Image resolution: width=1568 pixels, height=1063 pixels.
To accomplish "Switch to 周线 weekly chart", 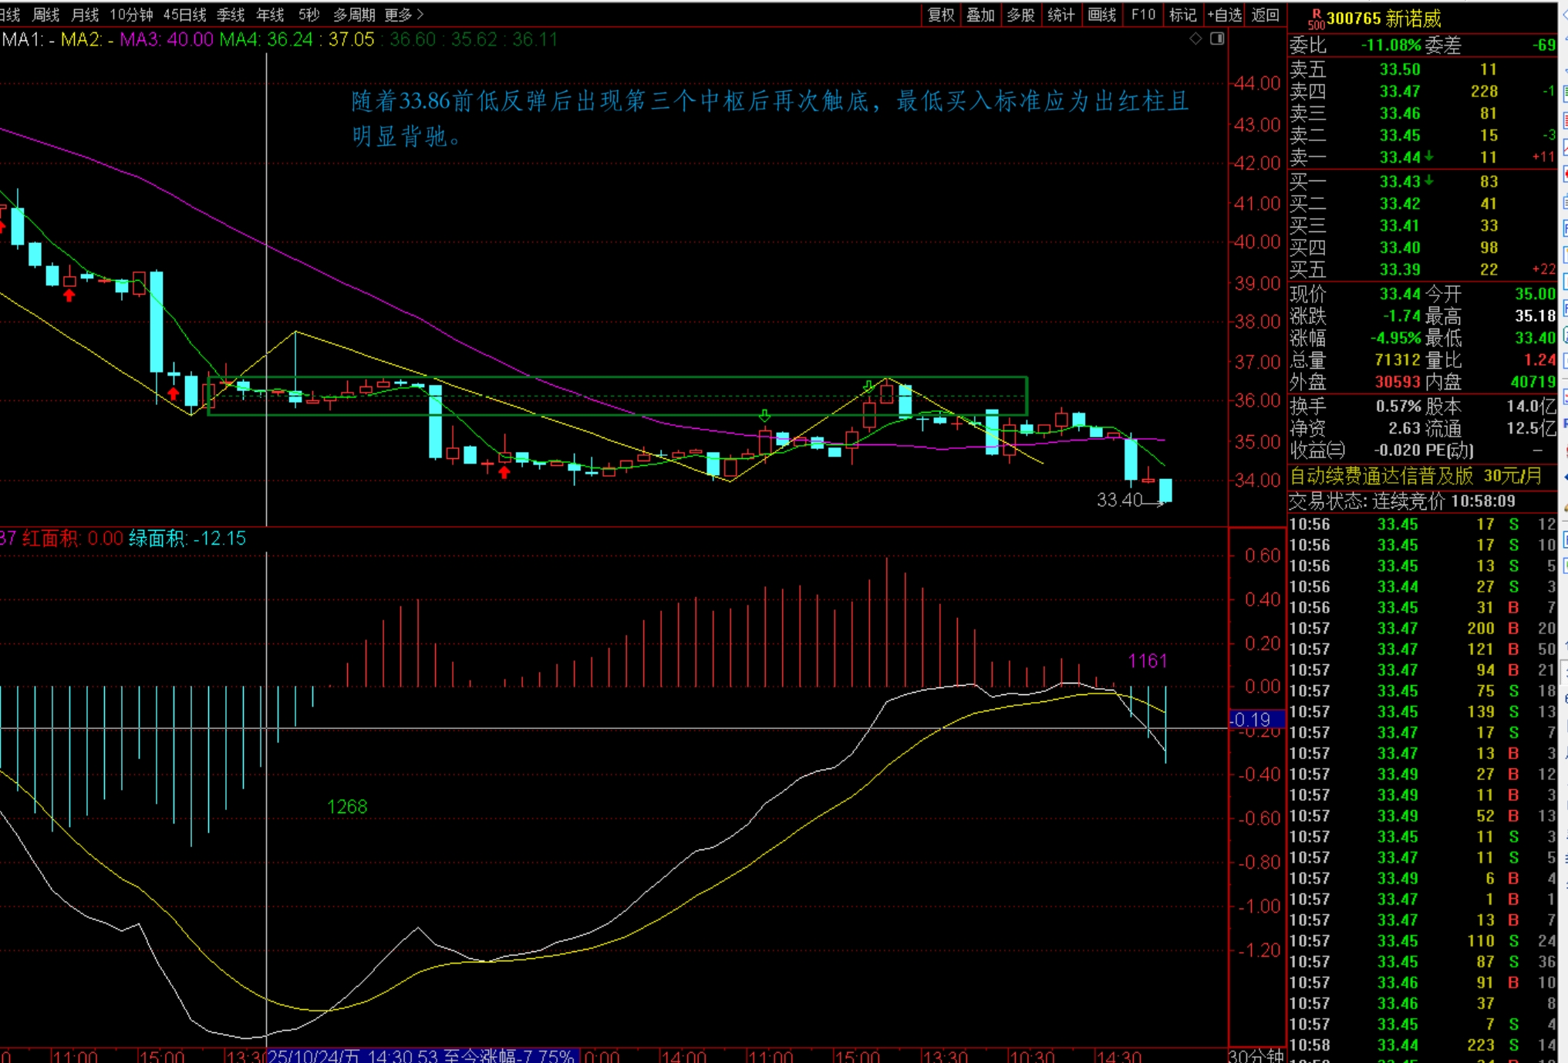I will point(46,15).
